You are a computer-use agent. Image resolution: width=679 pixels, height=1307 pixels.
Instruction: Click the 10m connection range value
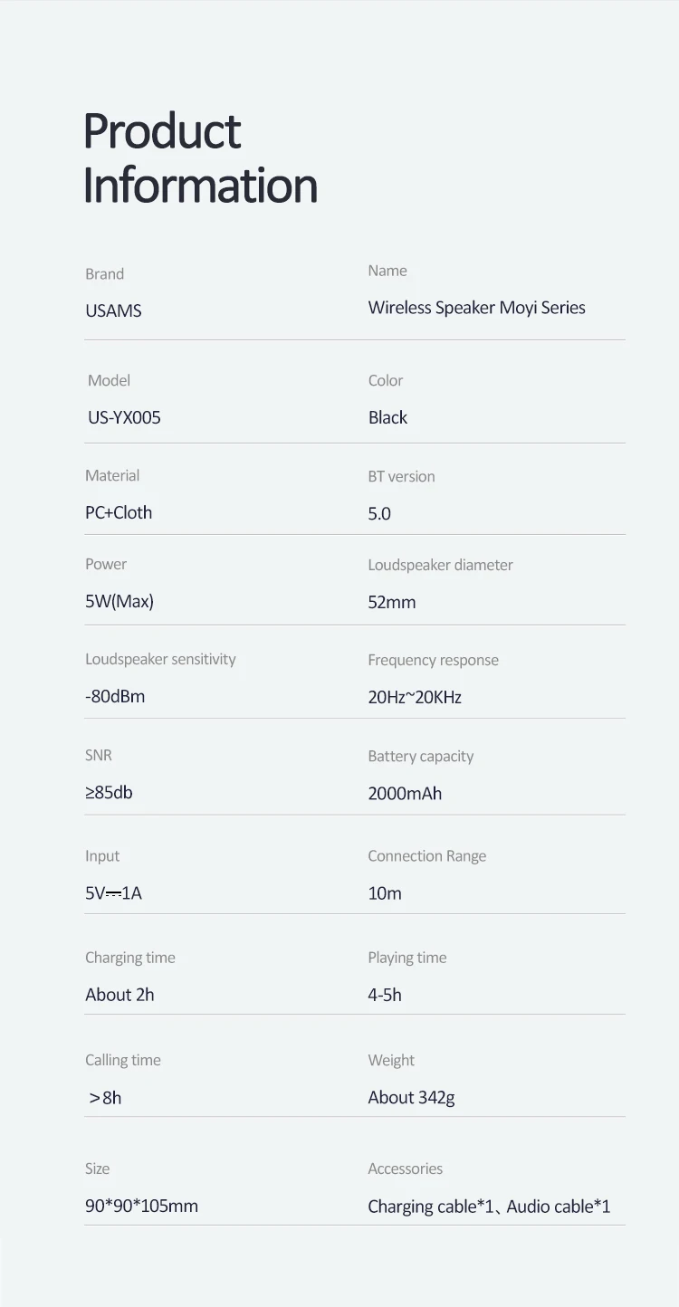pyautogui.click(x=385, y=893)
